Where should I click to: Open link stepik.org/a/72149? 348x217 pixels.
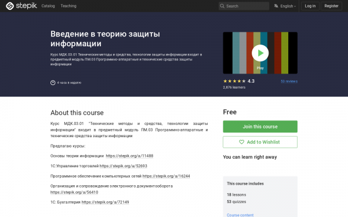105,202
